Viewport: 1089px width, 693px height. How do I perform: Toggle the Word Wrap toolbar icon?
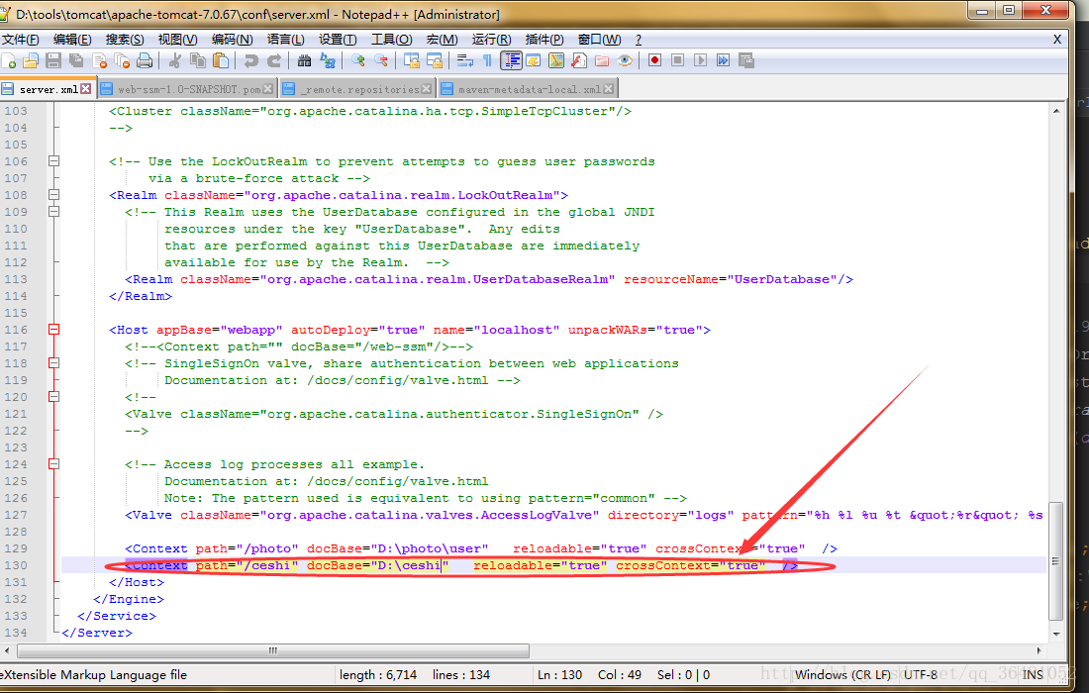464,61
